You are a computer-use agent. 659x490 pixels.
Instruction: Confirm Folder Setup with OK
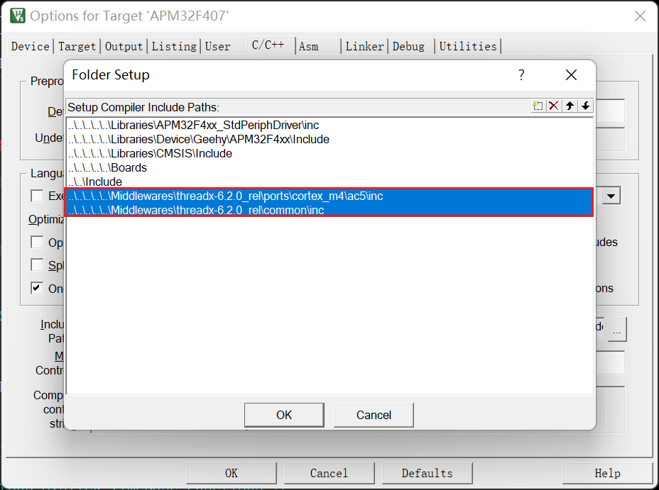284,415
